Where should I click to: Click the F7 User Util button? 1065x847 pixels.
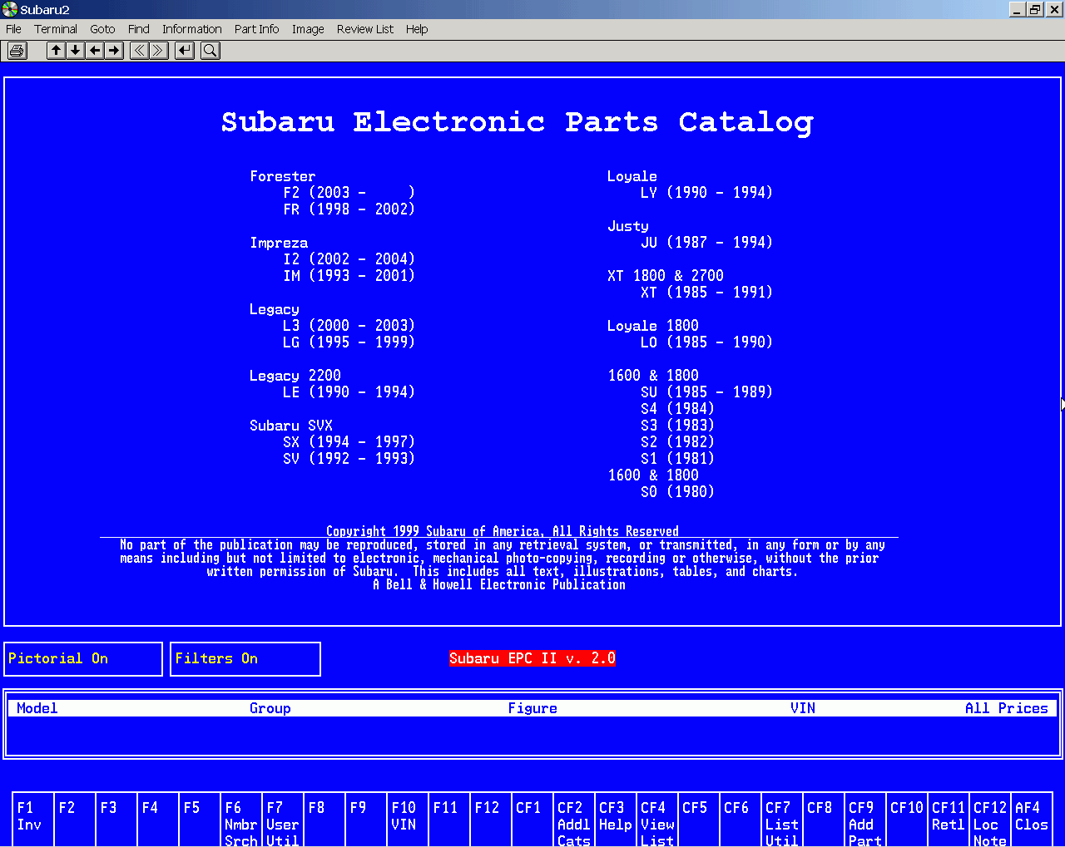pos(283,820)
